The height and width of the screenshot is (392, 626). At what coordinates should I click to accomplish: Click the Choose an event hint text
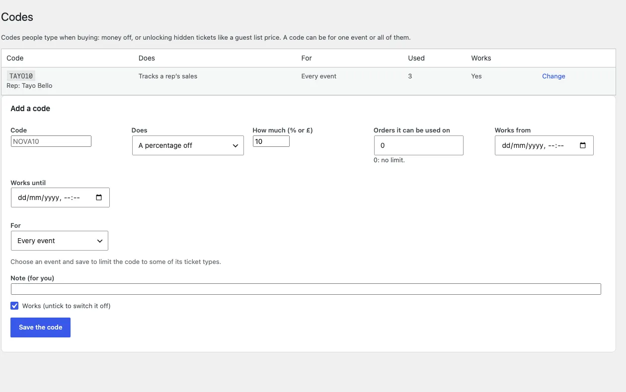click(116, 261)
